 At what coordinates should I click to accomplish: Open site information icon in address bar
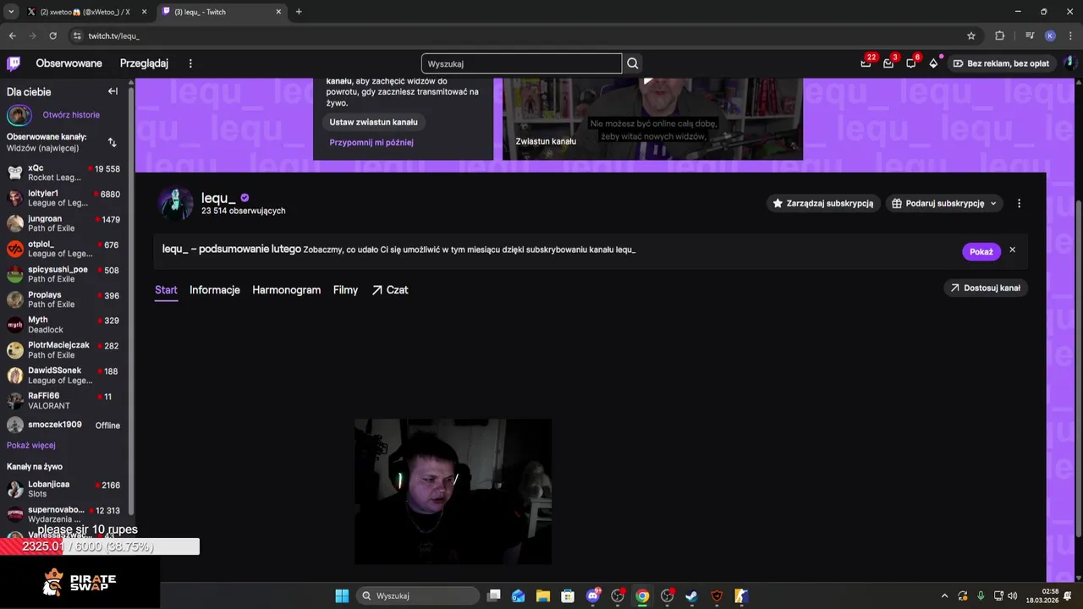pyautogui.click(x=77, y=36)
